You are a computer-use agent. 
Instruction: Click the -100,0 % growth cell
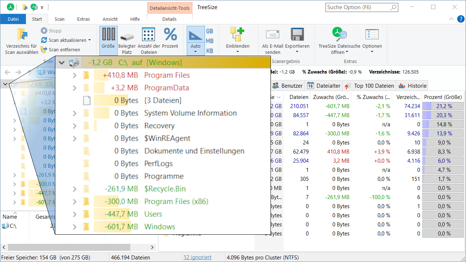click(x=379, y=197)
